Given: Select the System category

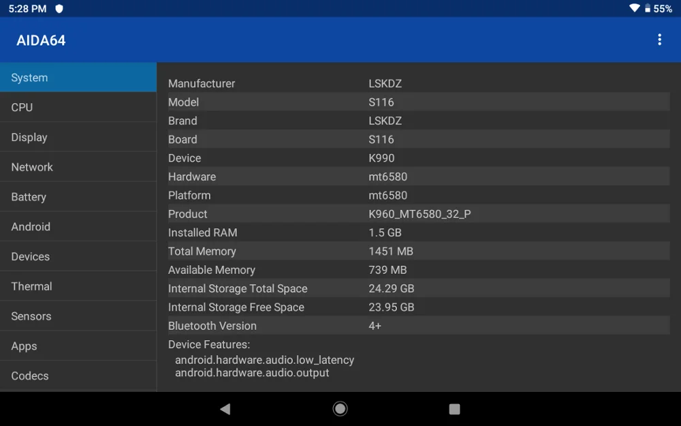Looking at the screenshot, I should tap(78, 78).
